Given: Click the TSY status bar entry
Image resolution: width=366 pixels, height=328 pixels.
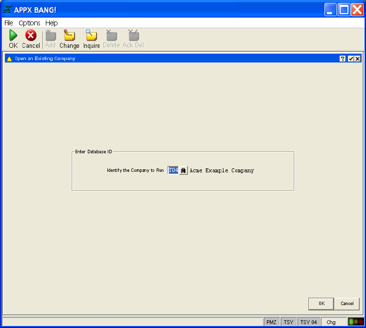Looking at the screenshot, I should [x=288, y=322].
